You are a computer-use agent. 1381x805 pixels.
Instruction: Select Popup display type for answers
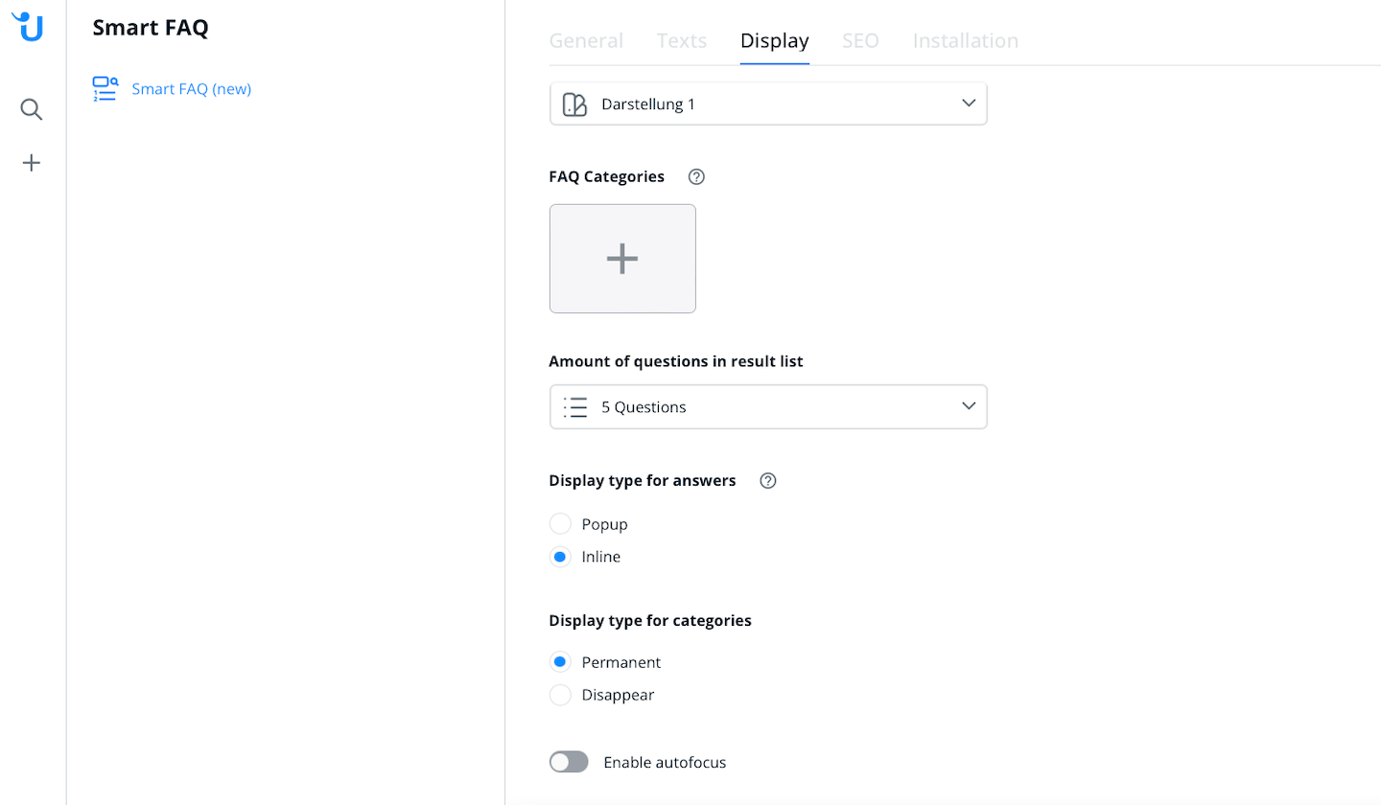point(561,524)
